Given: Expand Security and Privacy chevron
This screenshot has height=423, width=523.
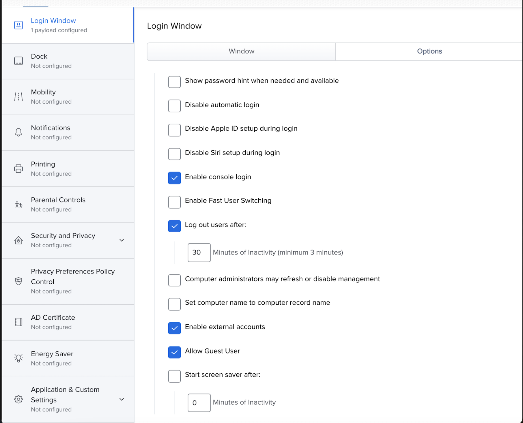Looking at the screenshot, I should (x=122, y=240).
